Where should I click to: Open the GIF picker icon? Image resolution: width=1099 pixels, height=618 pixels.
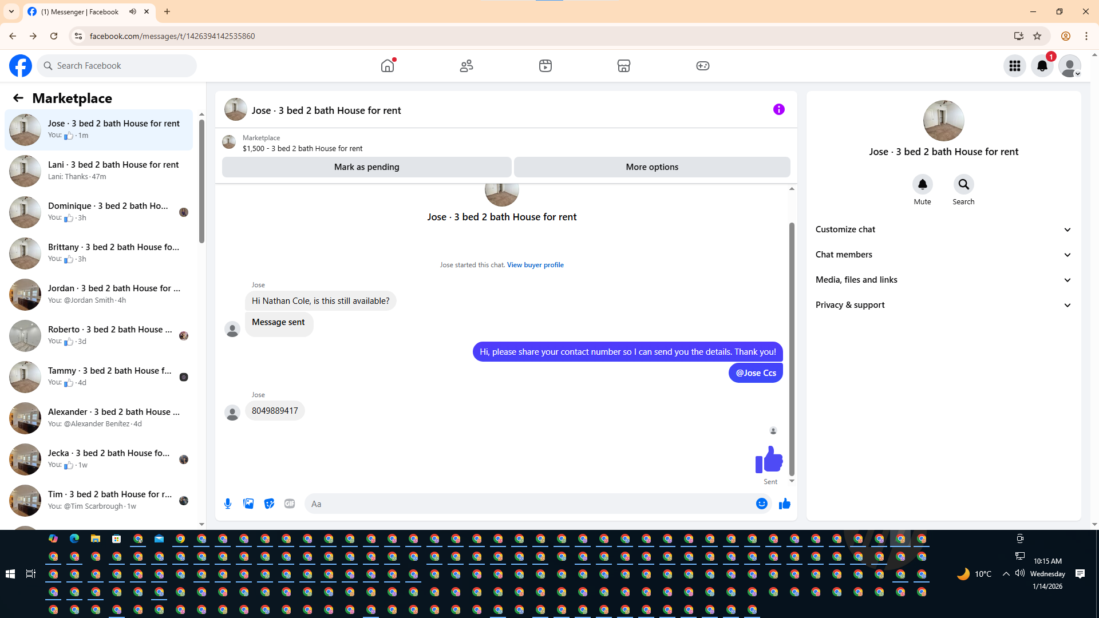point(290,504)
